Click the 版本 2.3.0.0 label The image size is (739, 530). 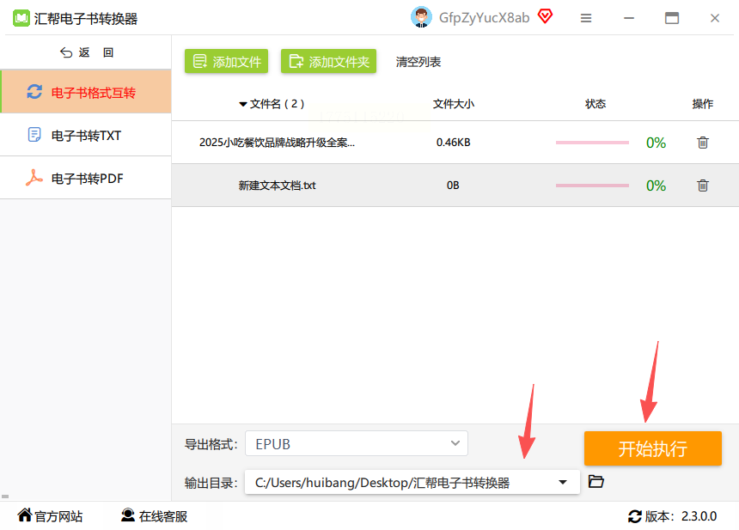click(681, 516)
